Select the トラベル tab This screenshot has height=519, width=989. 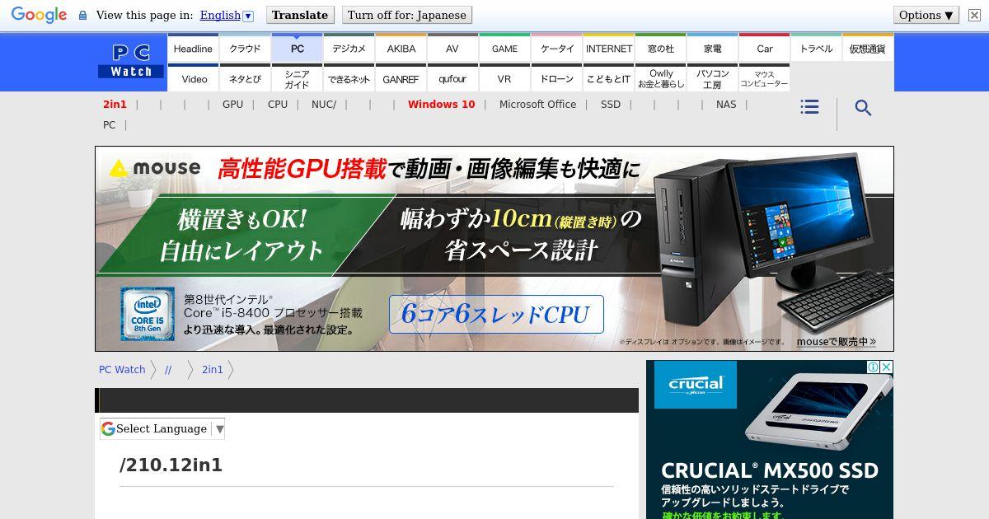coord(816,49)
